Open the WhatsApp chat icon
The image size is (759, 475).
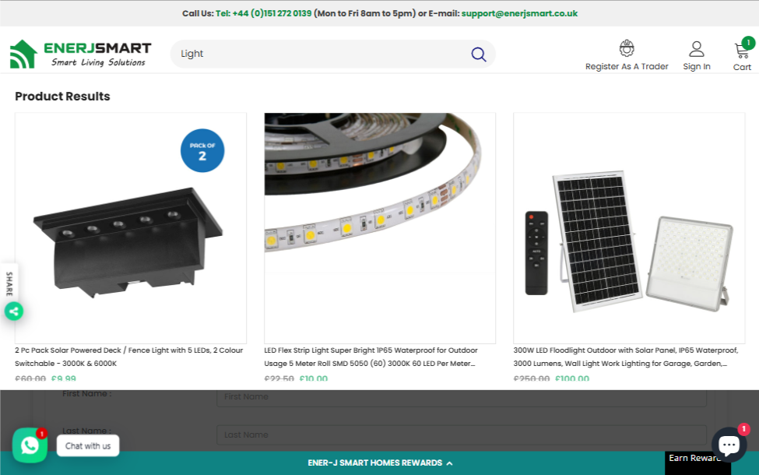pos(30,445)
